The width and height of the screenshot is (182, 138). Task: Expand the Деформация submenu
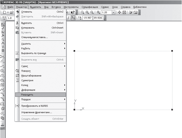coord(65,90)
